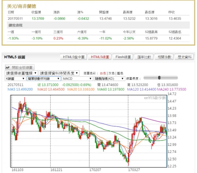Click the chart close value 收 13.371000
Viewport: 197px width, 173px height.
coord(48,85)
